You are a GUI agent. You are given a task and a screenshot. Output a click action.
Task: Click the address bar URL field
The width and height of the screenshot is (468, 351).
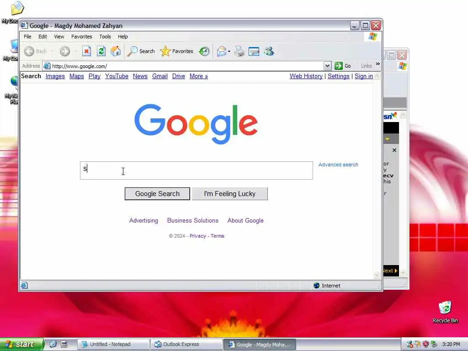187,66
